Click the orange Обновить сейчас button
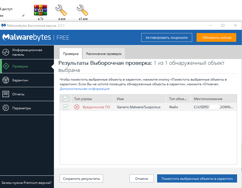This screenshot has height=188, width=242. tap(216, 37)
